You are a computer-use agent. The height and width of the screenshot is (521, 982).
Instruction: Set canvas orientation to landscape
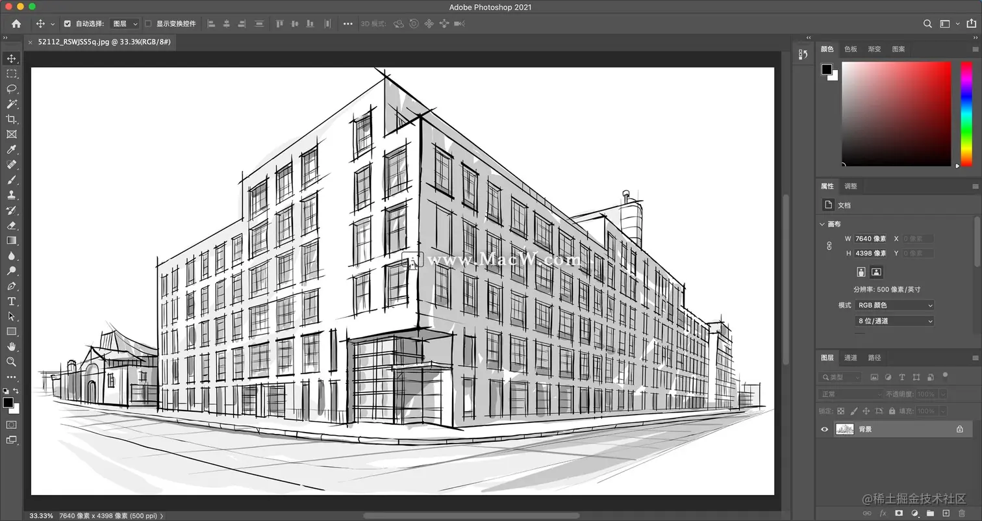[x=876, y=272]
